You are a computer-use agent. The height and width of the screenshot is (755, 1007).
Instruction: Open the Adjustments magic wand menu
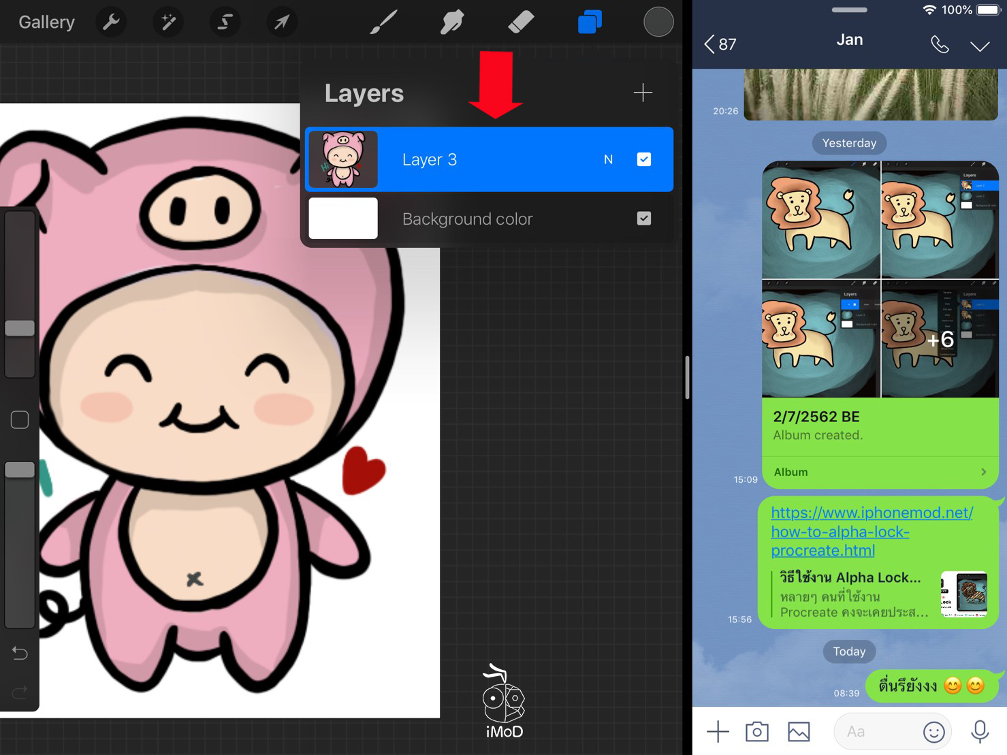pyautogui.click(x=167, y=22)
